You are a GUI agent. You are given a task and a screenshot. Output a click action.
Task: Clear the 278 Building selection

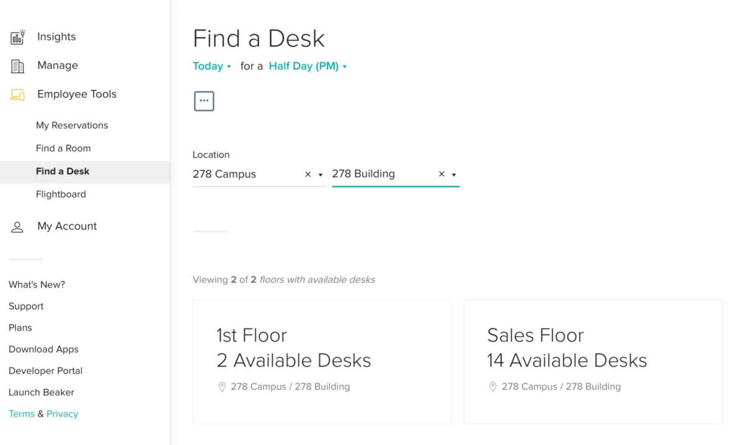(x=442, y=175)
